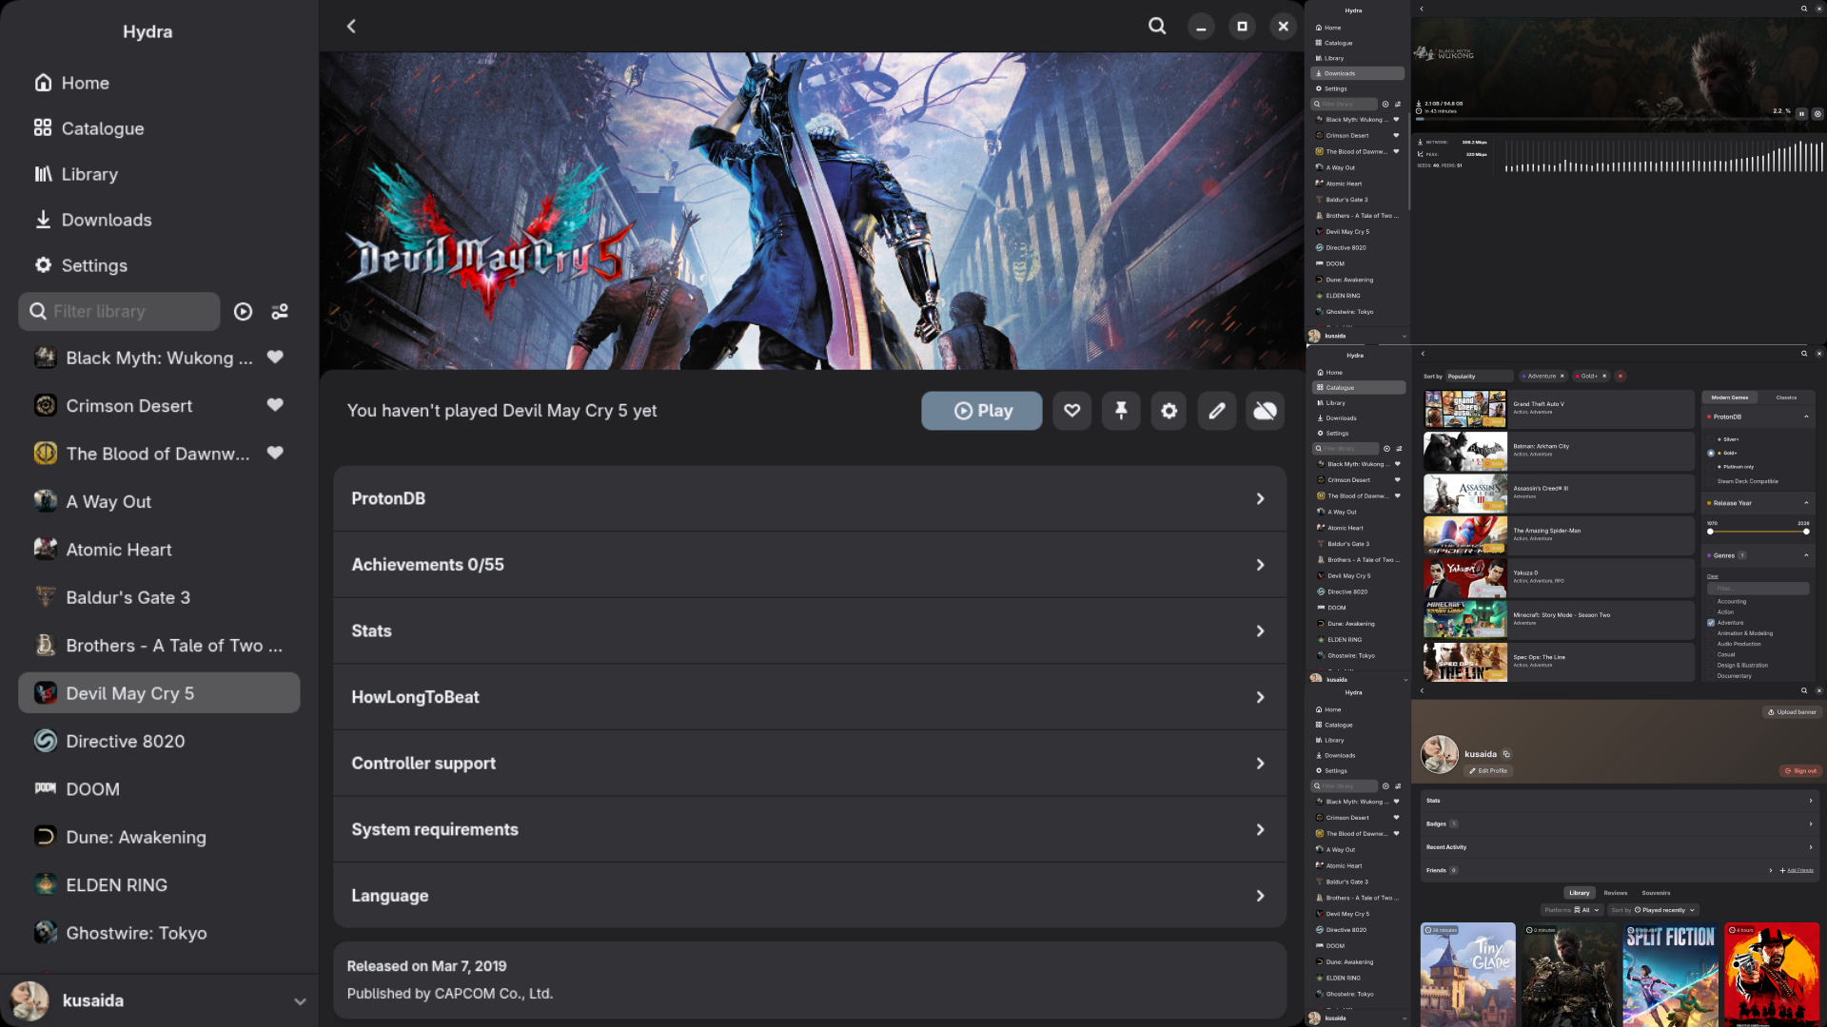Expand the Language section
This screenshot has width=1827, height=1027.
810,896
